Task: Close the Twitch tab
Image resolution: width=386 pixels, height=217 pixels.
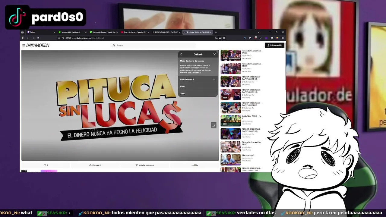Action: 55,32
